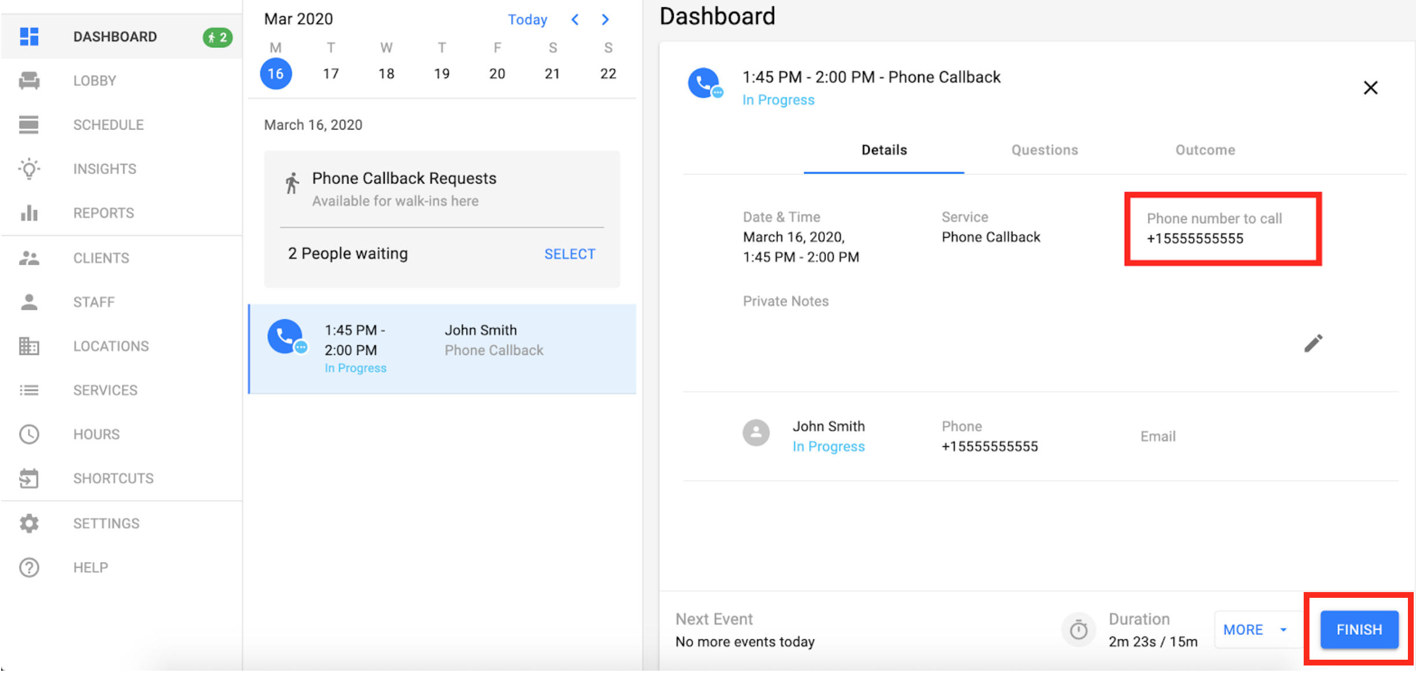Click the 'Phone Callback Requests' heading
This screenshot has width=1416, height=673.
[404, 178]
